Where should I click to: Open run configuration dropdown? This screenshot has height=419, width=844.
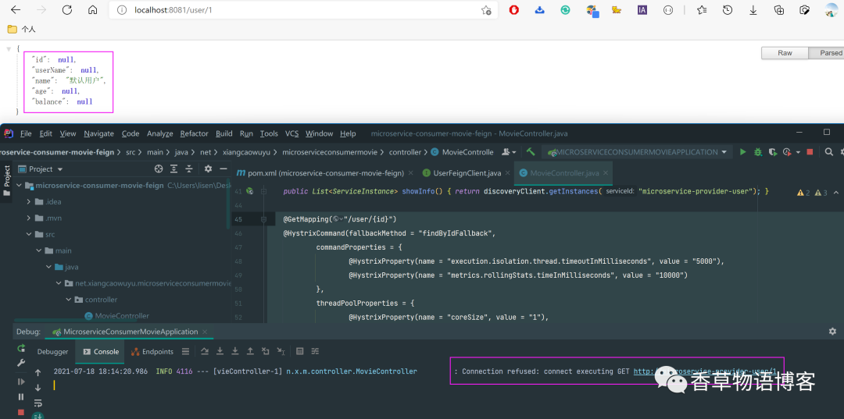[x=638, y=152]
